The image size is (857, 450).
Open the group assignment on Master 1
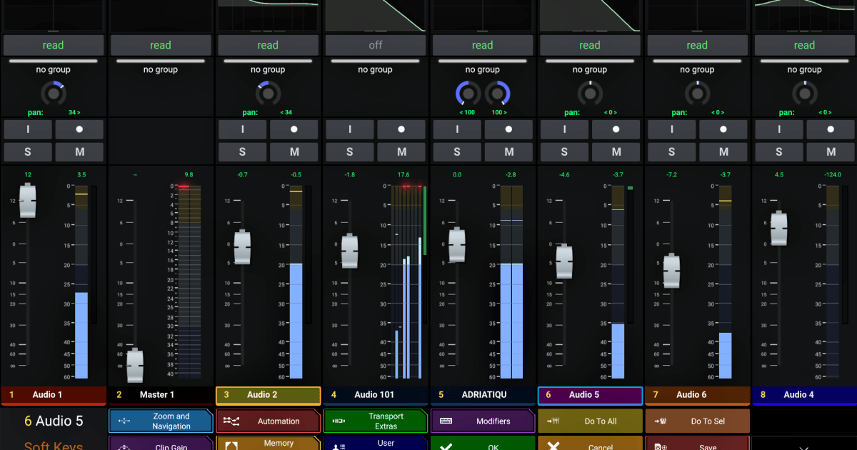coord(161,69)
